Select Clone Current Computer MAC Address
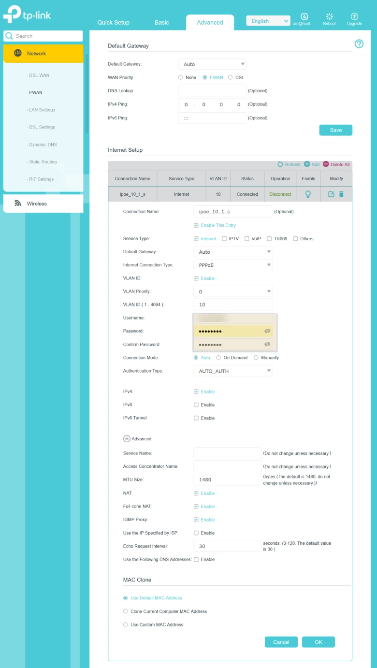Screen dimensions: 377x668 coord(126,611)
